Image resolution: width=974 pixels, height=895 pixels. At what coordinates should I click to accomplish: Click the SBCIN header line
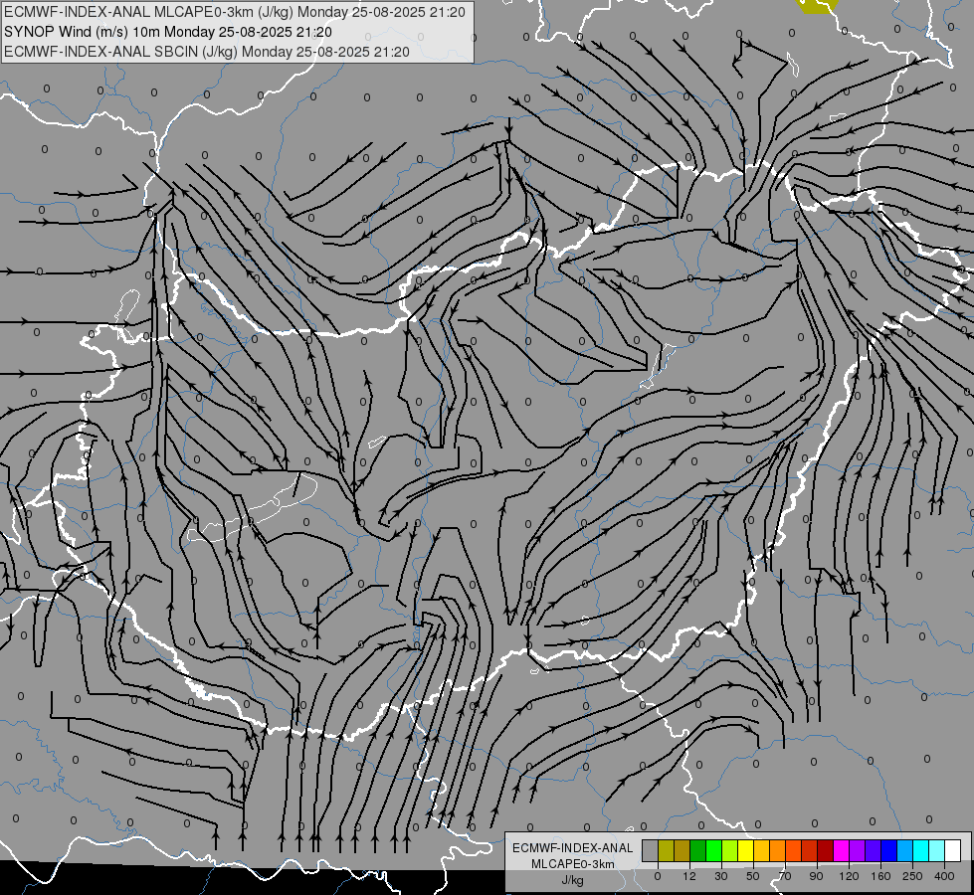pos(207,52)
